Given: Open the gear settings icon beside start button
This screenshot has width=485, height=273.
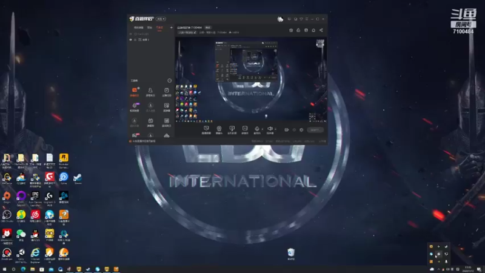Looking at the screenshot, I should 301,130.
